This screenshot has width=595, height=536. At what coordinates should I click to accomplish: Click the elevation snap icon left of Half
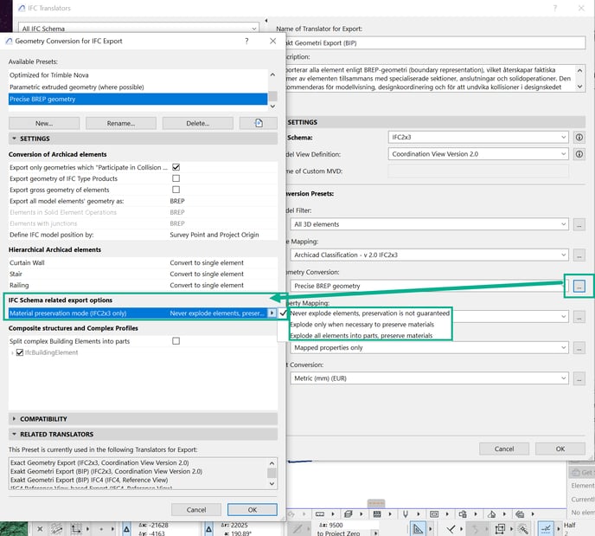pos(546,528)
